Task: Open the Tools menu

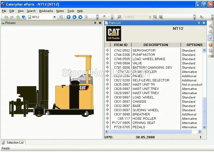Action: click(70, 11)
